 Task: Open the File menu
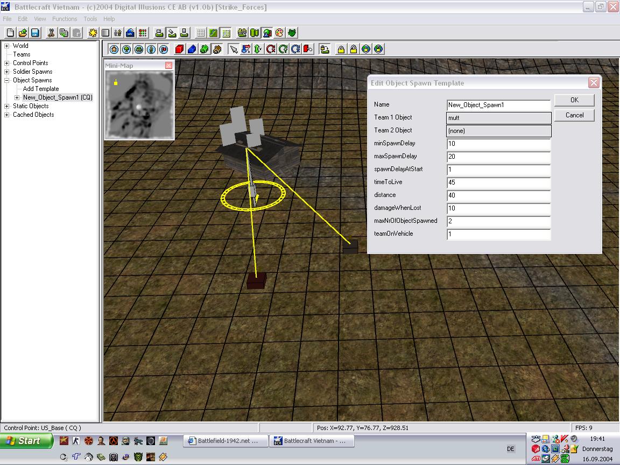point(7,19)
